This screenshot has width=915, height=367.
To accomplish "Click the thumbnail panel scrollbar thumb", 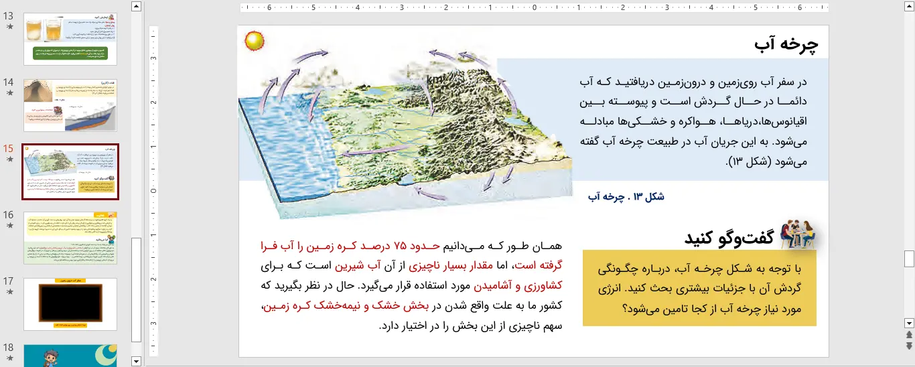I will (x=137, y=289).
